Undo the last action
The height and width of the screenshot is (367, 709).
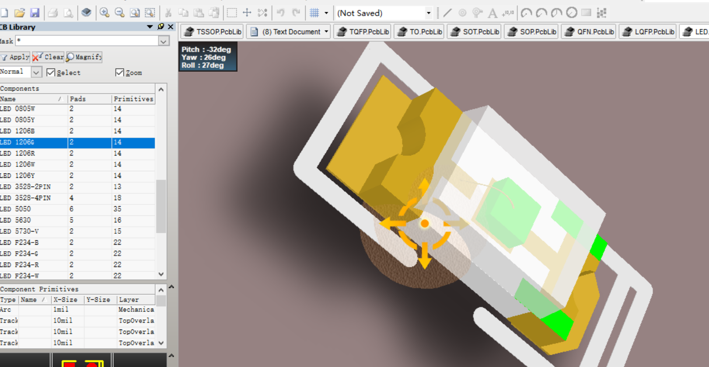pyautogui.click(x=281, y=13)
